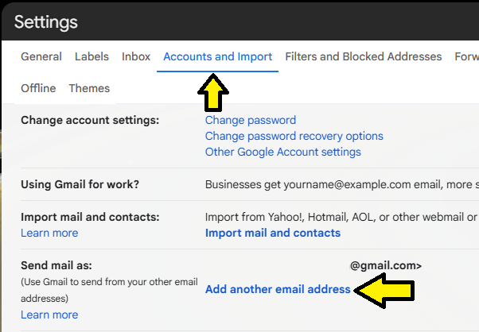Image resolution: width=479 pixels, height=332 pixels.
Task: Click Learn more under Send mail as
Action: (x=49, y=315)
